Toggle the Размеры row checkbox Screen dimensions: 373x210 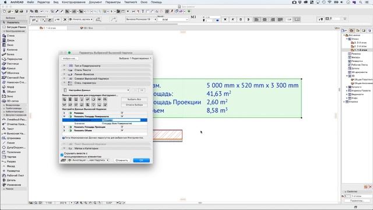(x=122, y=113)
